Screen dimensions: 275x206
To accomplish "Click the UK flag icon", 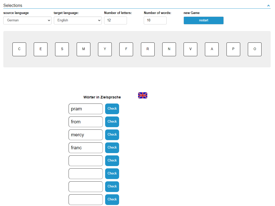I will (x=142, y=95).
